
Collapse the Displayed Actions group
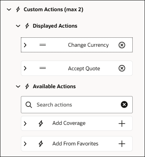coord(18,26)
